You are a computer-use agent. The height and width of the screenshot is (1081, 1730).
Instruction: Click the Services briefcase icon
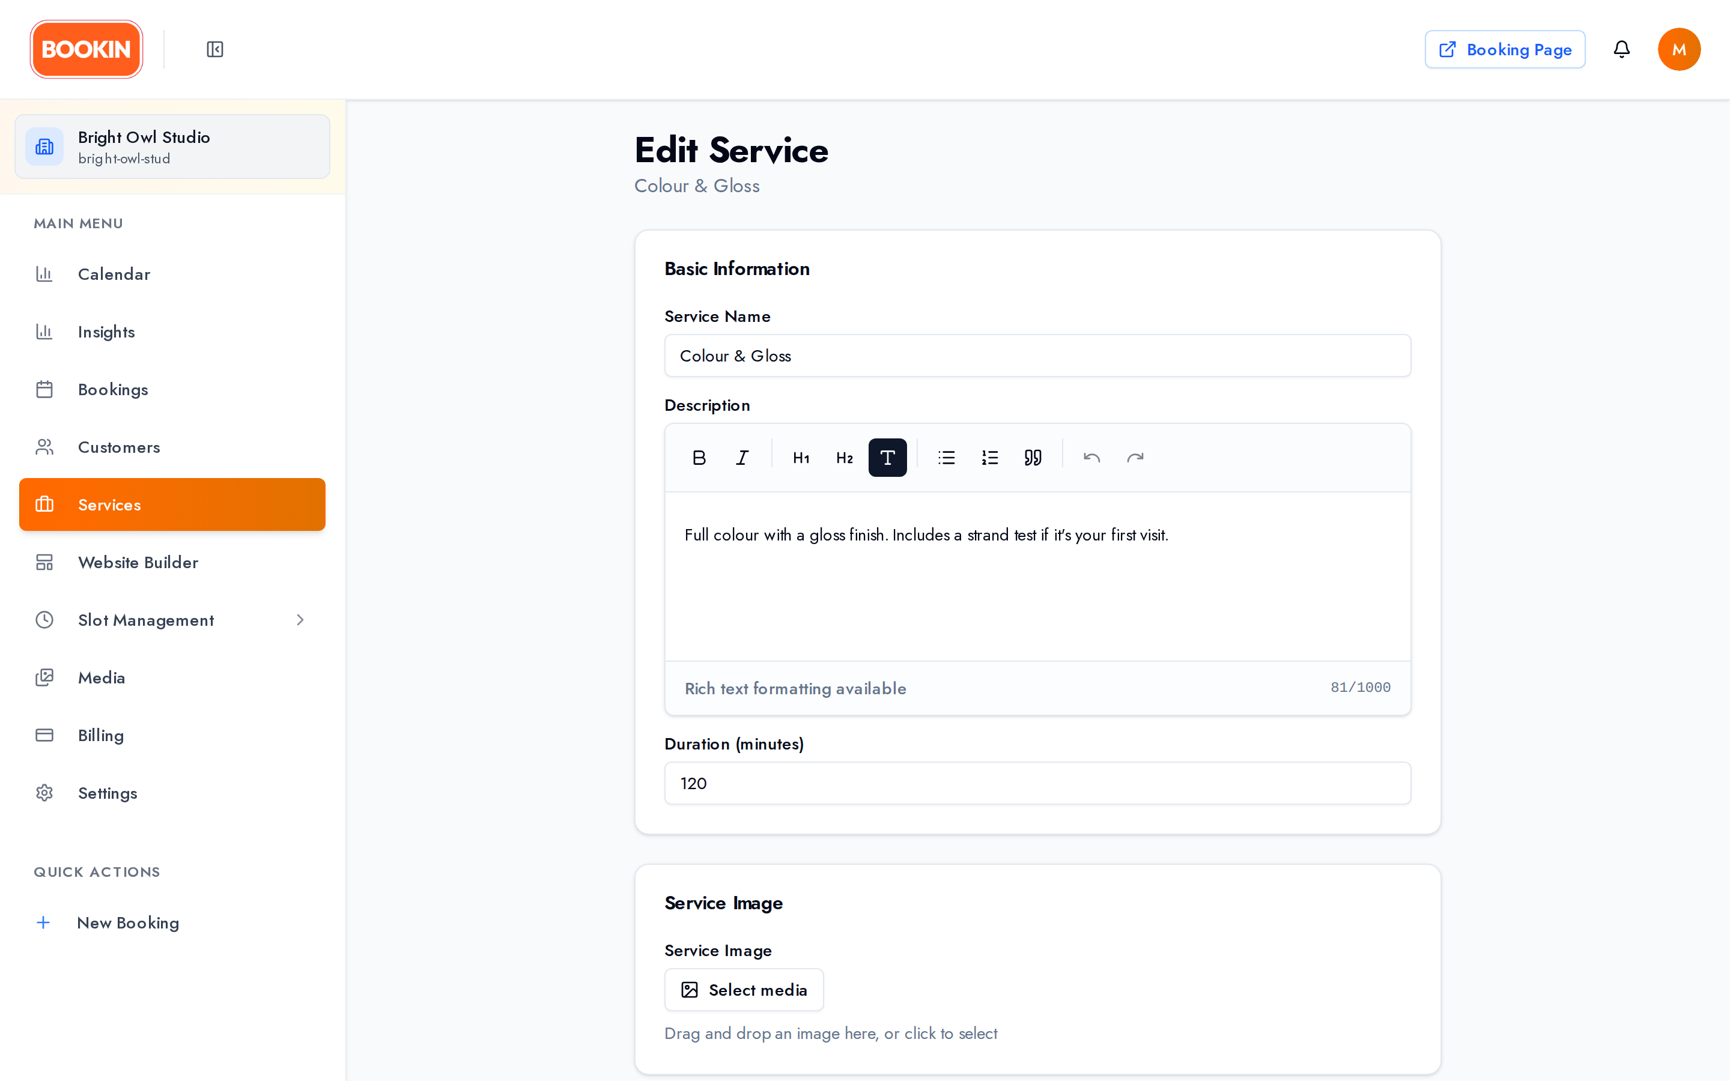pyautogui.click(x=44, y=504)
